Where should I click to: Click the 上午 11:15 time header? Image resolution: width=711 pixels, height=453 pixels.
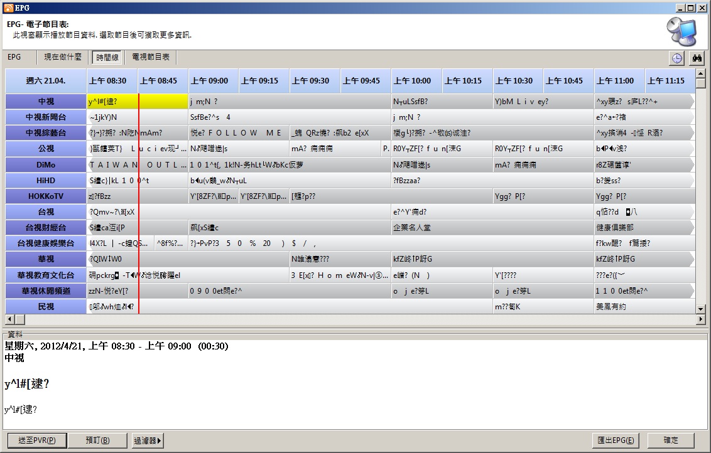[670, 81]
